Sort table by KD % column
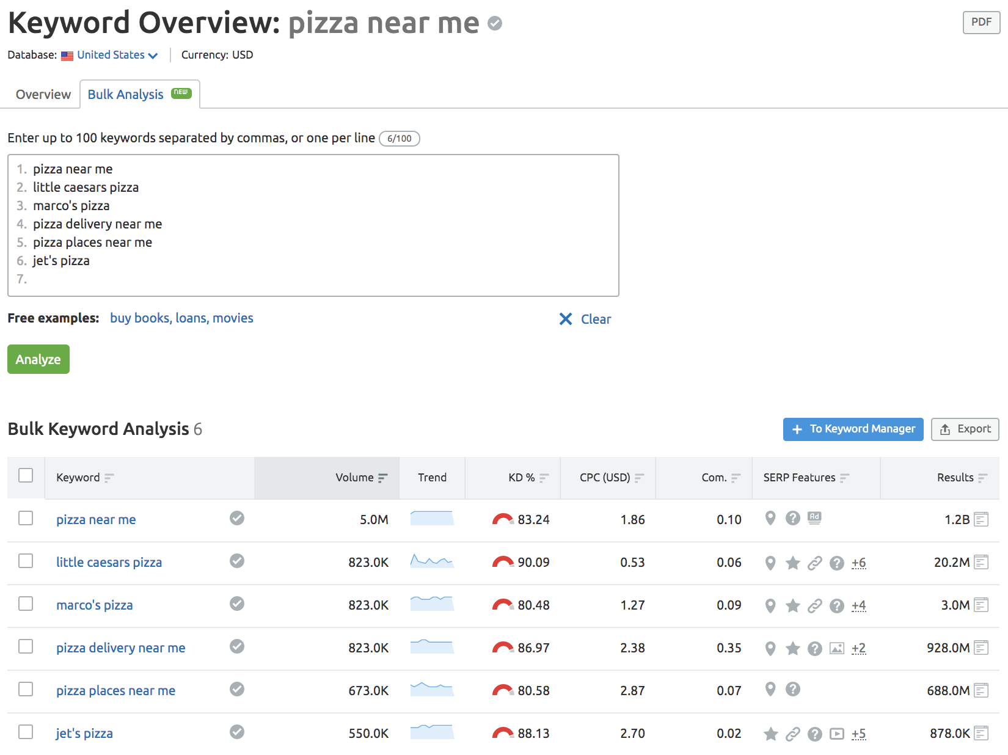The width and height of the screenshot is (1008, 755). click(x=528, y=478)
